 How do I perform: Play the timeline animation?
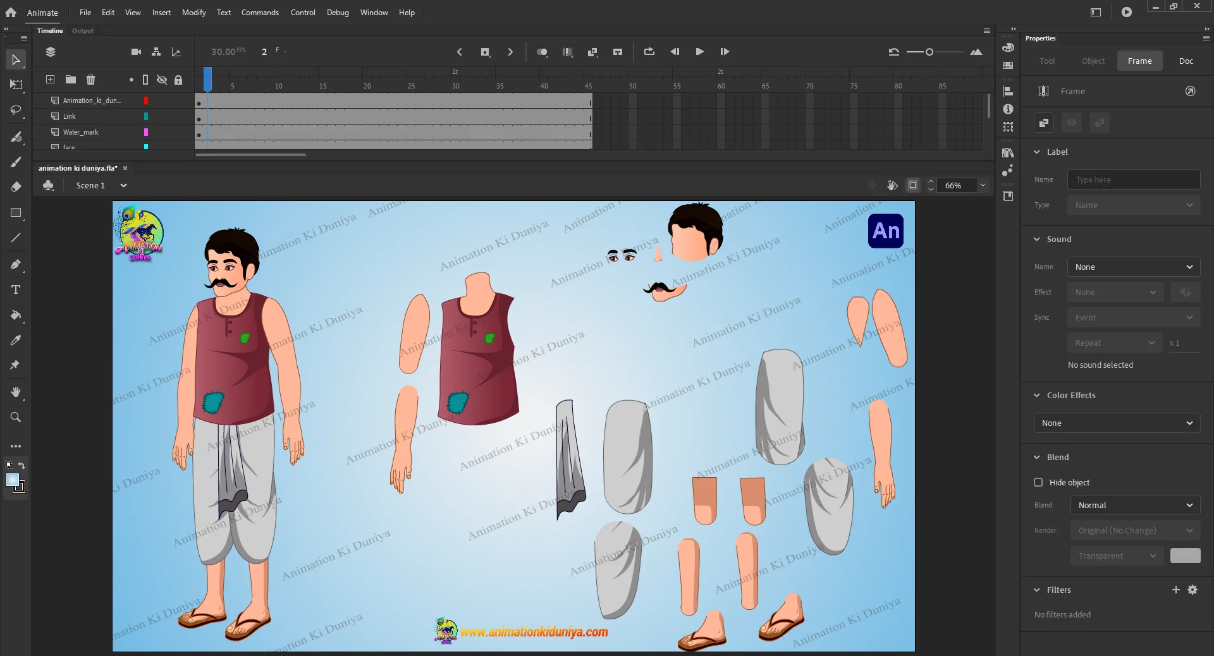[699, 52]
